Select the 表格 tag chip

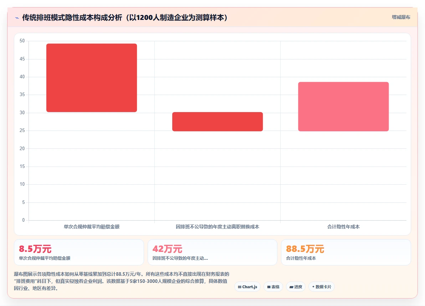(x=273, y=287)
